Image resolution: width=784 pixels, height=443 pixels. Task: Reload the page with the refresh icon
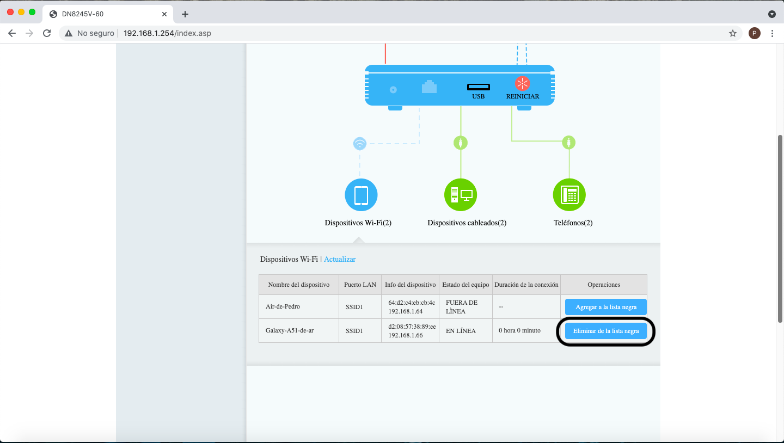pyautogui.click(x=47, y=33)
